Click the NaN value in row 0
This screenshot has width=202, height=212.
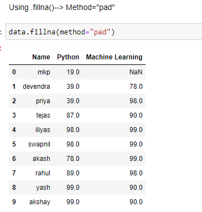click(x=136, y=72)
